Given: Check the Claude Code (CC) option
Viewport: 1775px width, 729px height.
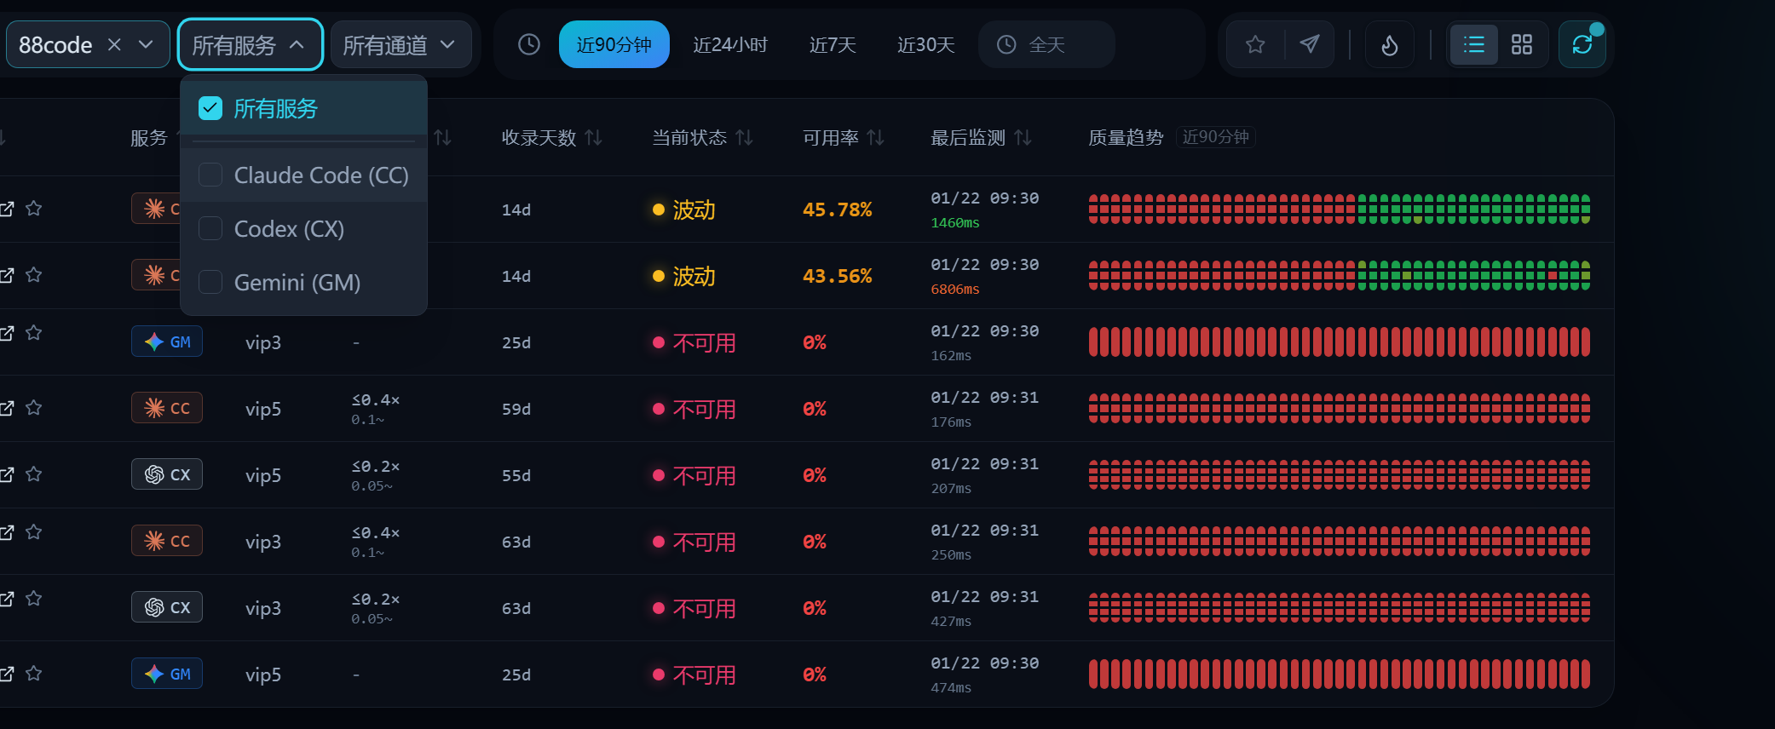Looking at the screenshot, I should 210,175.
